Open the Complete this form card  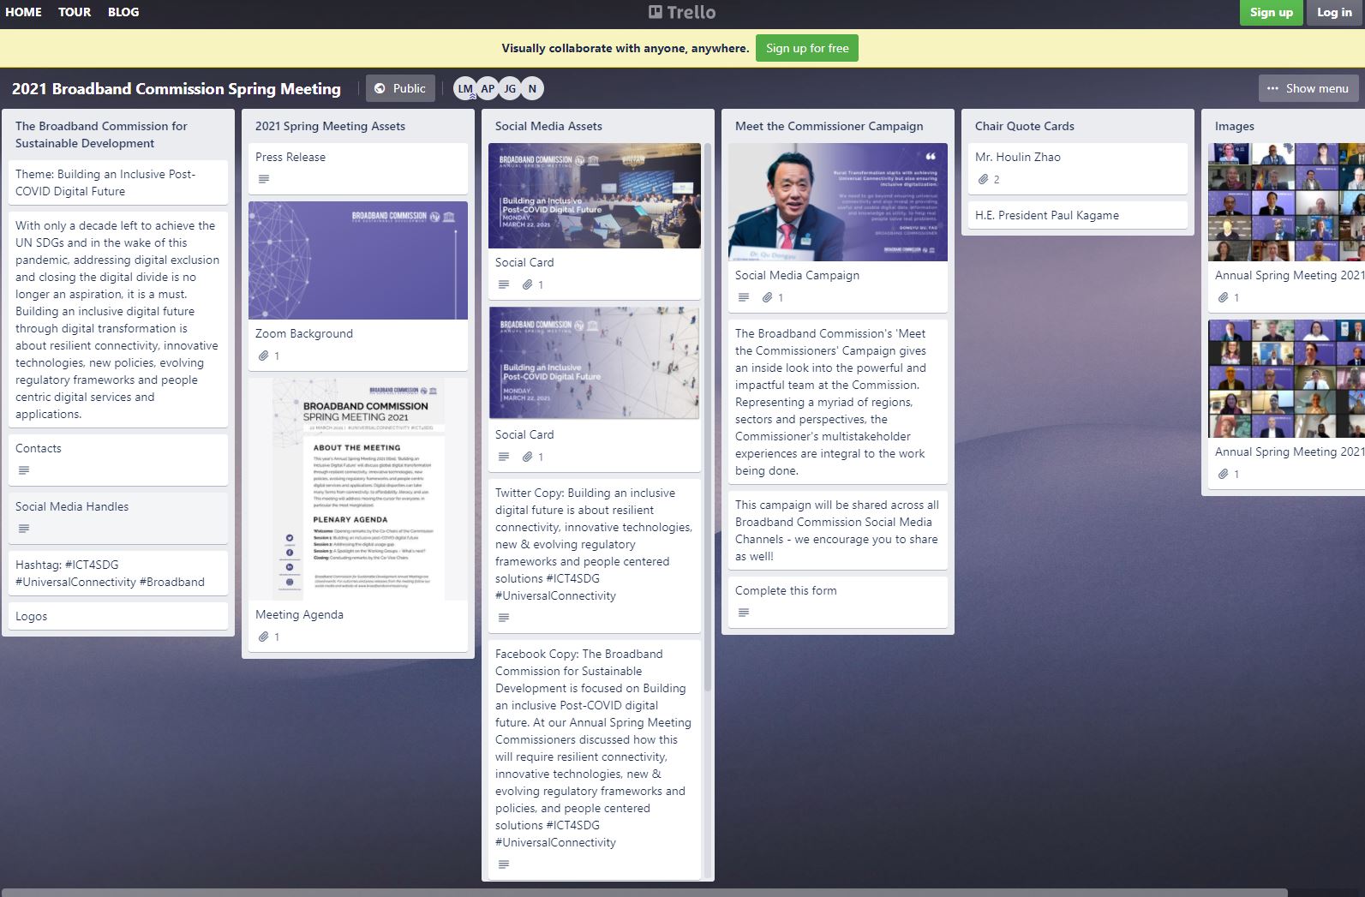(x=838, y=601)
